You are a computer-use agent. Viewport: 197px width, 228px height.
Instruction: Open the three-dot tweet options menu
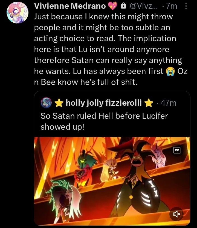186,6
